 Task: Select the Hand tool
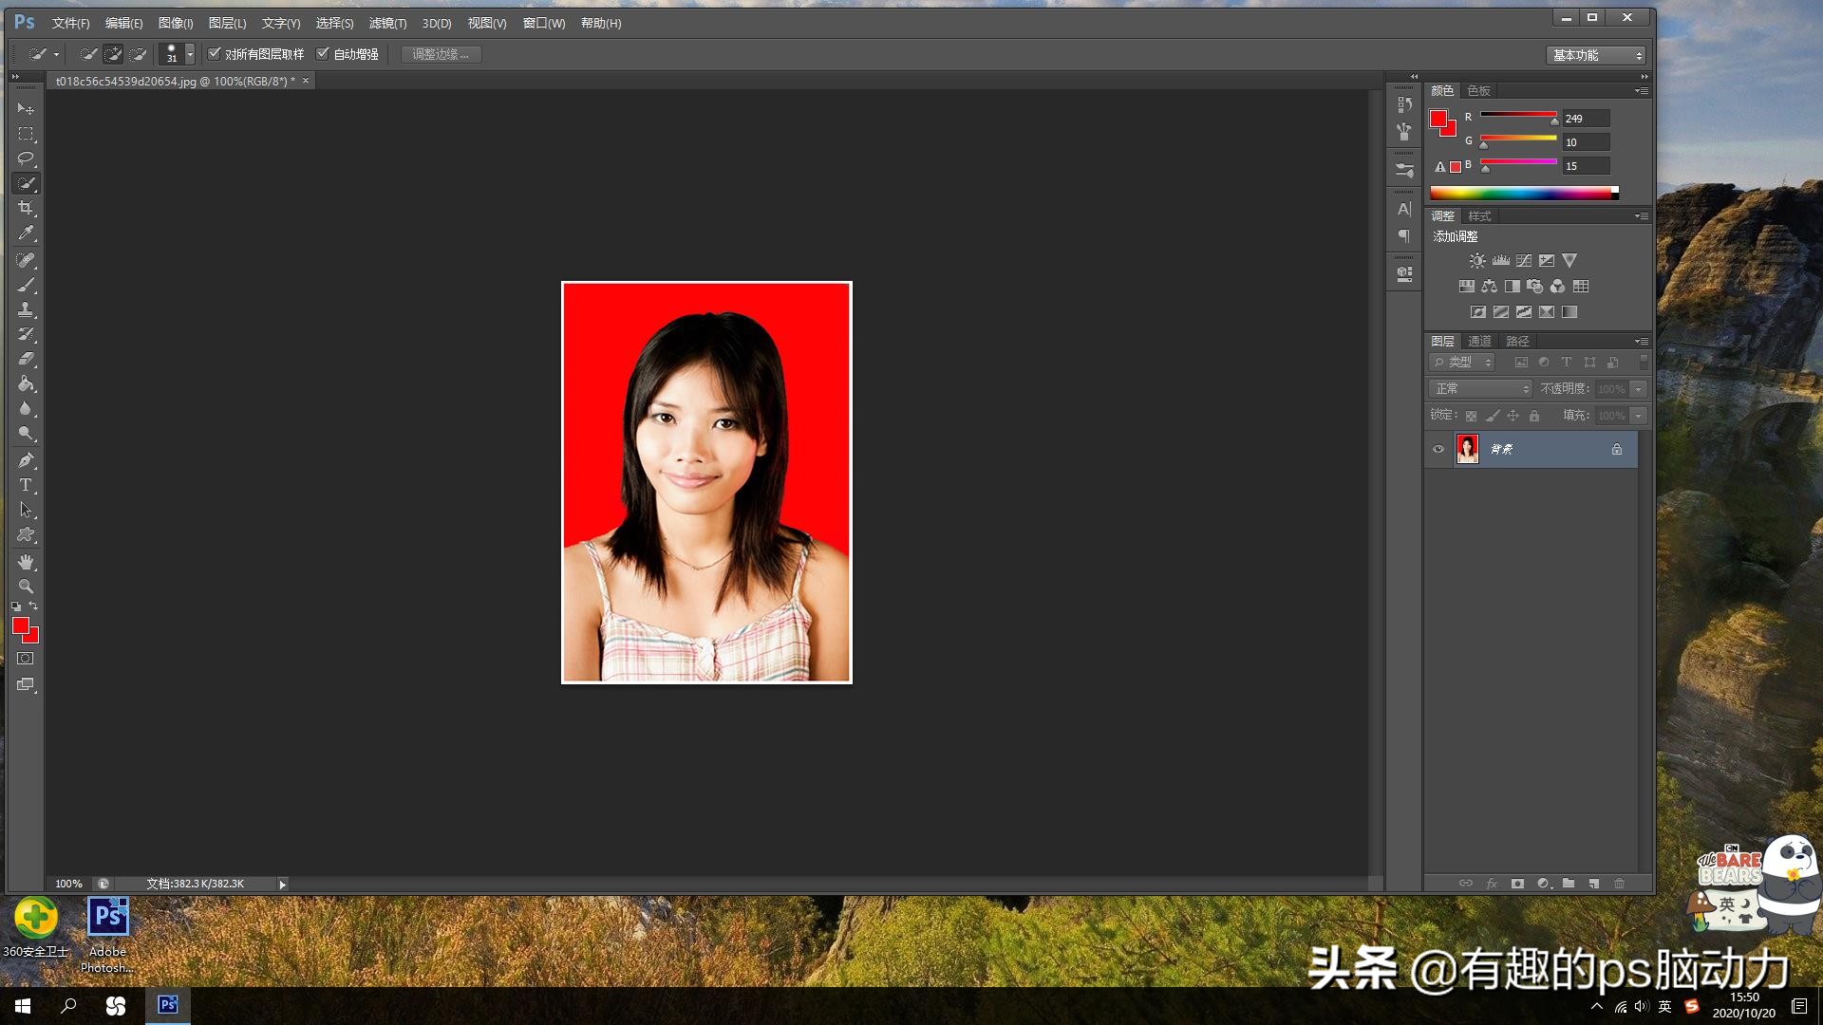(x=26, y=562)
